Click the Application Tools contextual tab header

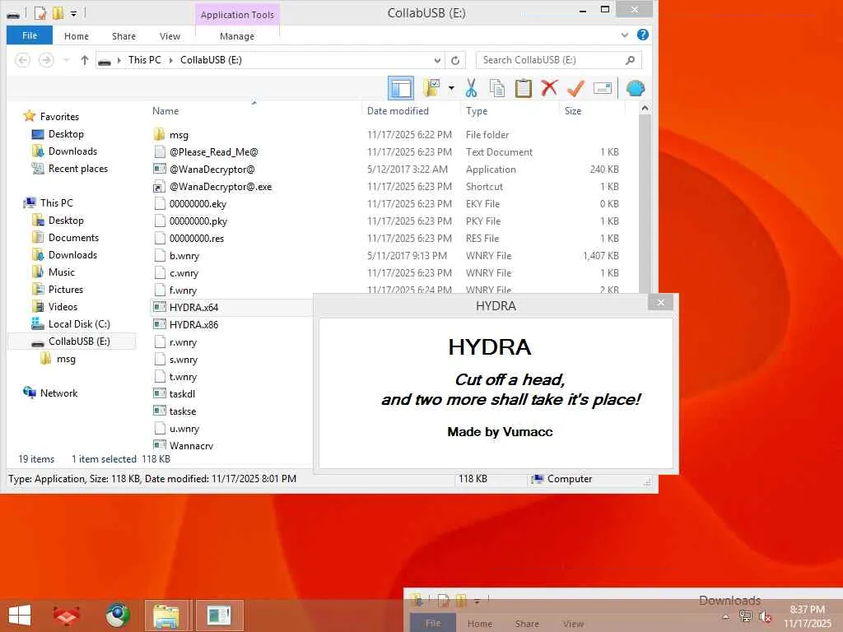(x=237, y=15)
